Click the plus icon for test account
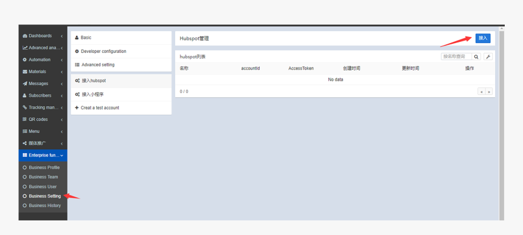The width and height of the screenshot is (523, 235). point(77,108)
